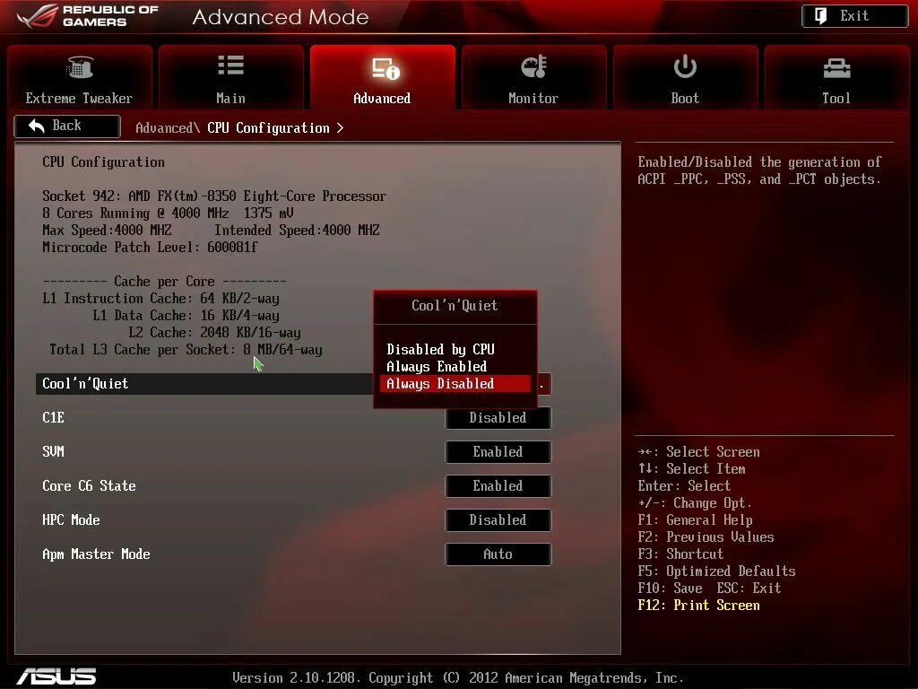The image size is (918, 689).
Task: Select Always Disabled option
Action: click(x=455, y=384)
